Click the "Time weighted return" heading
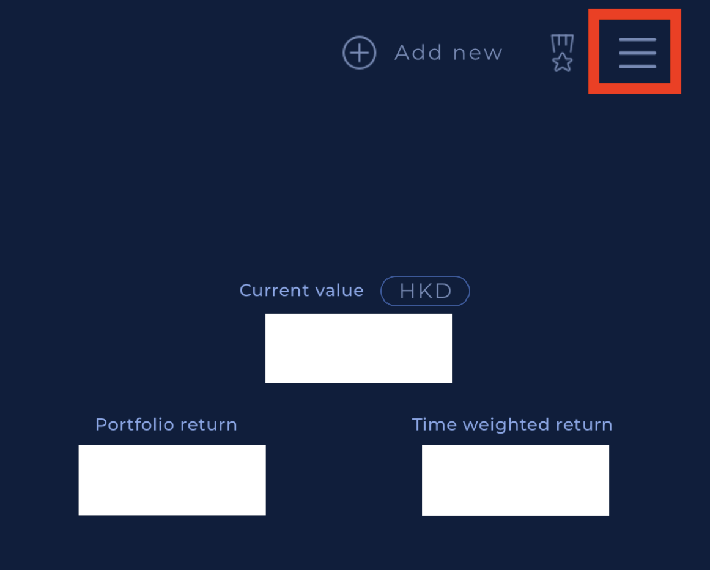Screen dimensions: 710x570 click(x=512, y=424)
